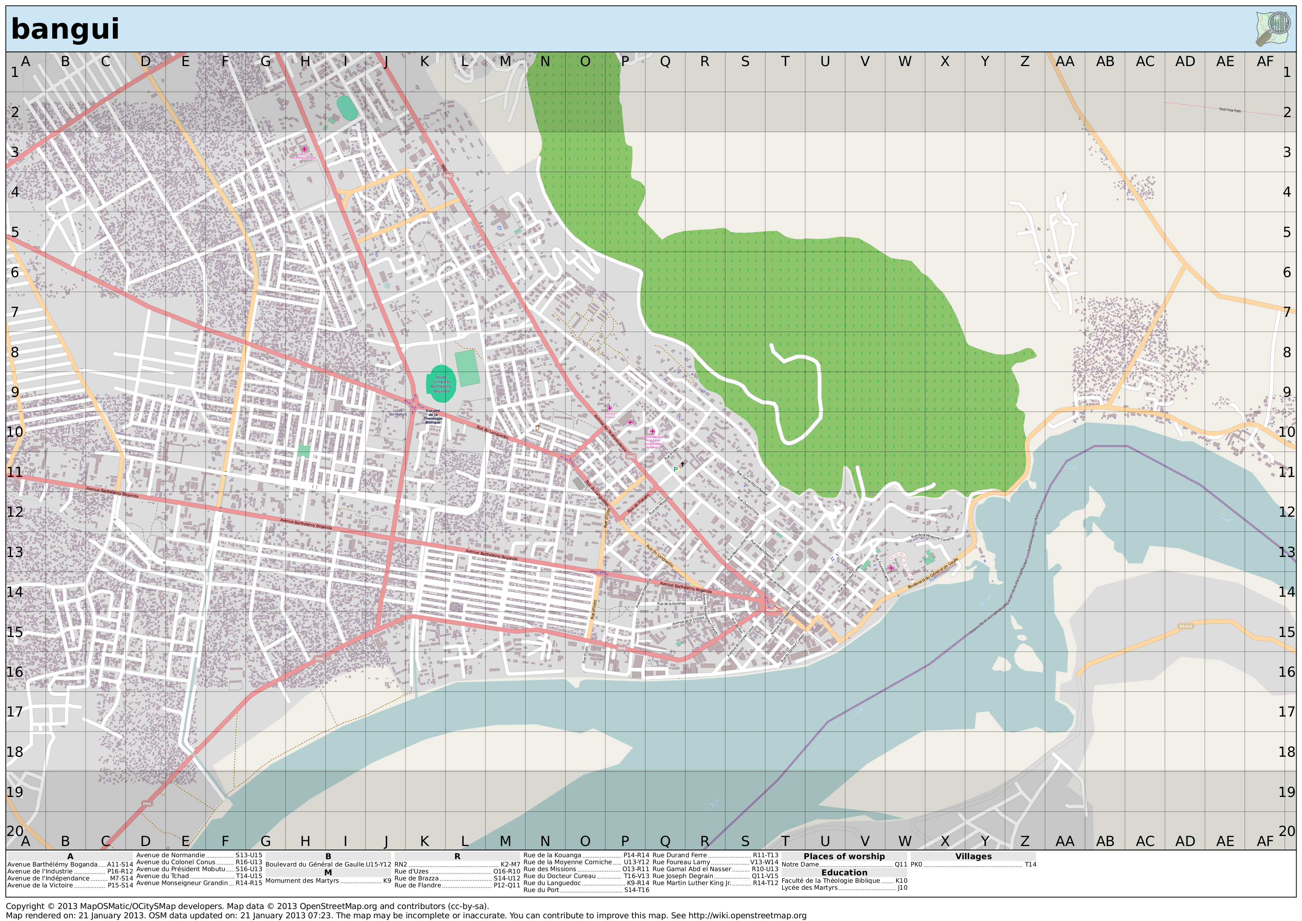This screenshot has width=1302, height=921.
Task: Click 'Lycée des Martyrs' entry in the index
Action: tap(809, 887)
